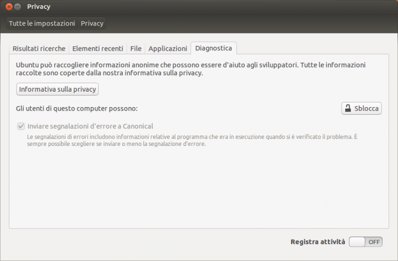398x261 pixels.
Task: Click the Privacy breadcrumb button
Action: pyautogui.click(x=92, y=23)
